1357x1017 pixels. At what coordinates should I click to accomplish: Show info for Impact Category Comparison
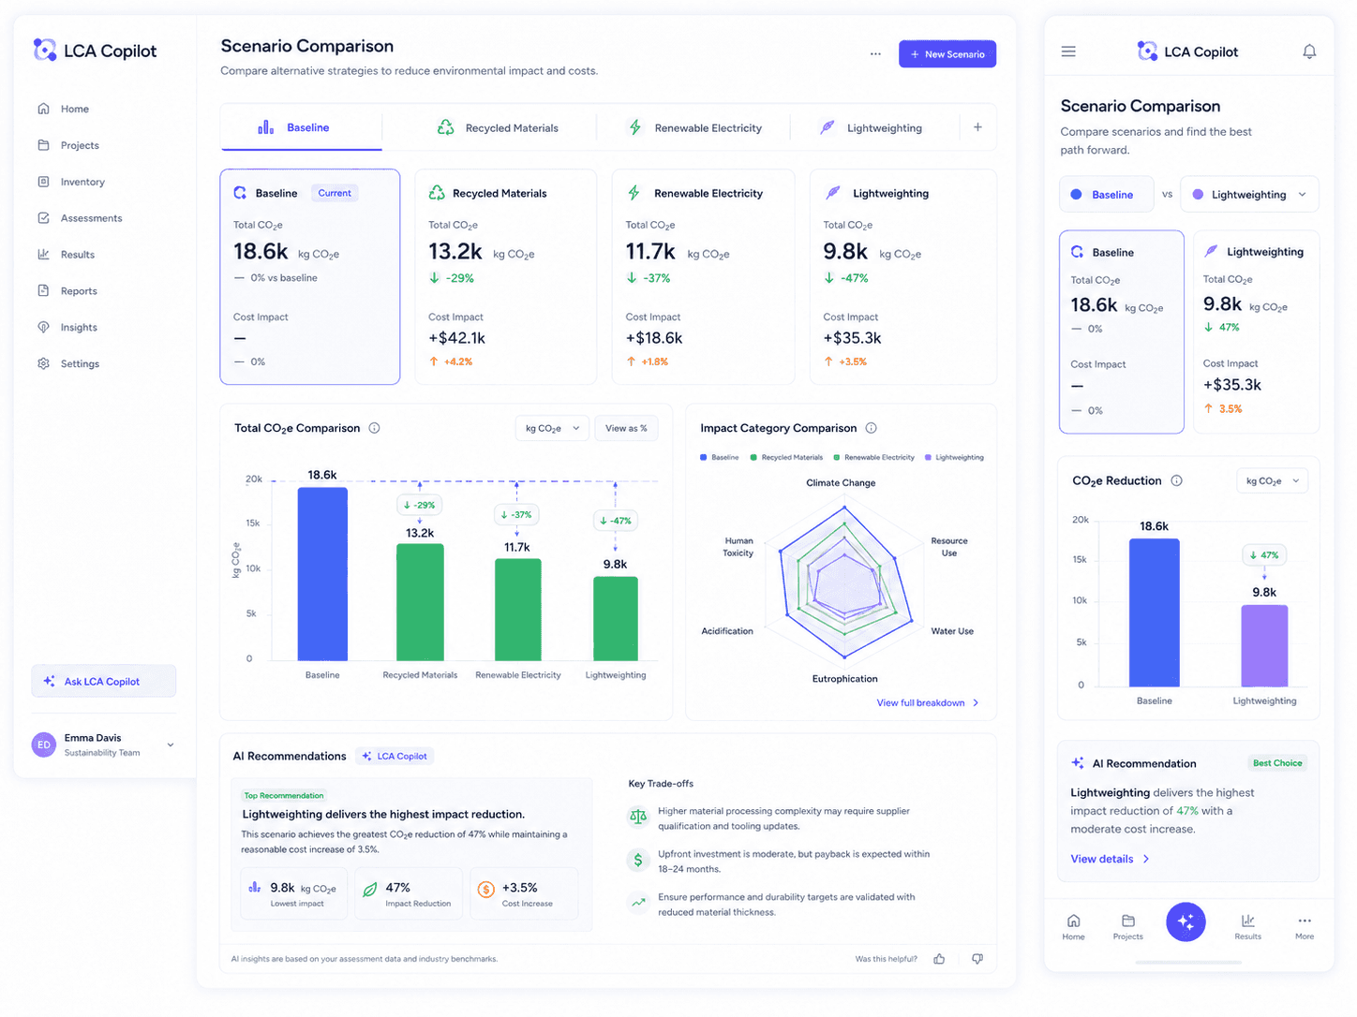click(871, 428)
